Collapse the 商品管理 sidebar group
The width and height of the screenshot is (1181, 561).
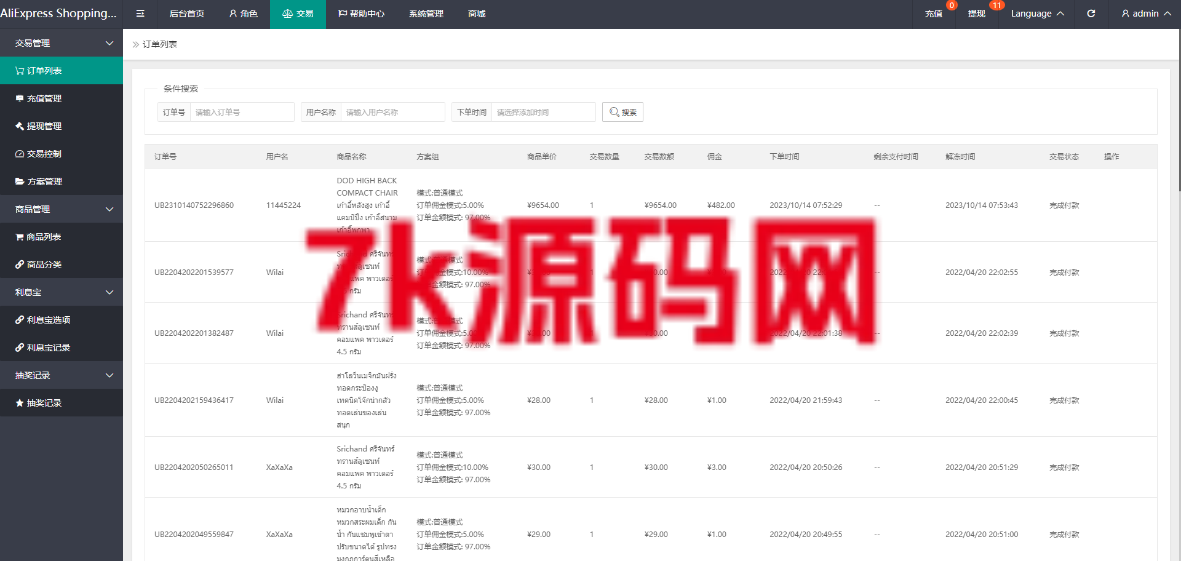click(62, 209)
